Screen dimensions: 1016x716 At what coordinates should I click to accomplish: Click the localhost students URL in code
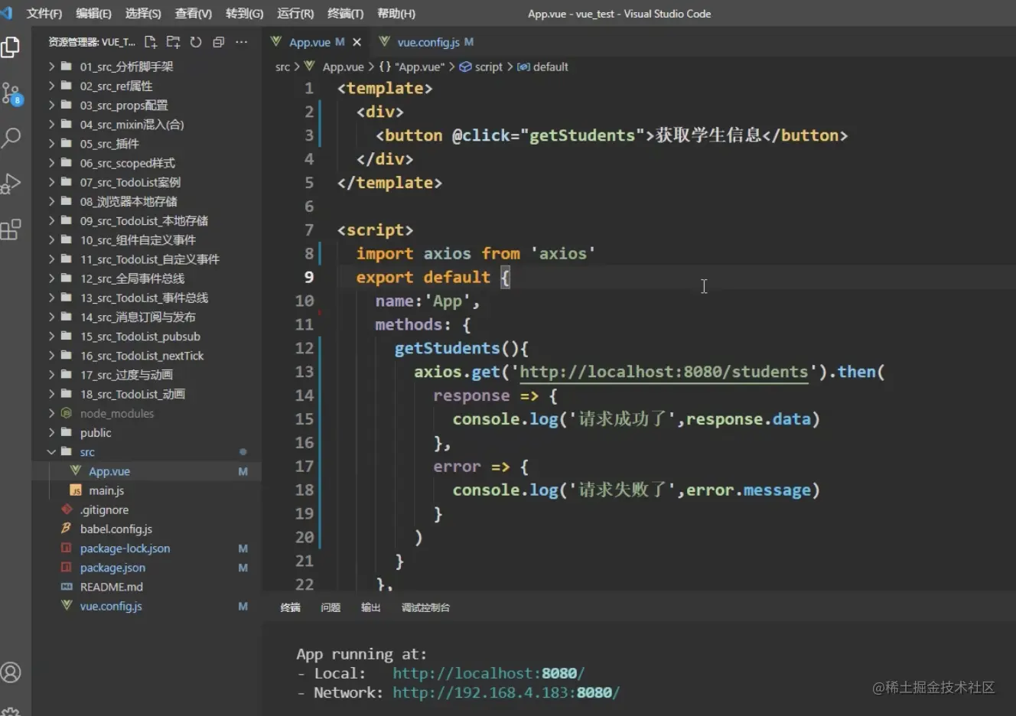(664, 372)
